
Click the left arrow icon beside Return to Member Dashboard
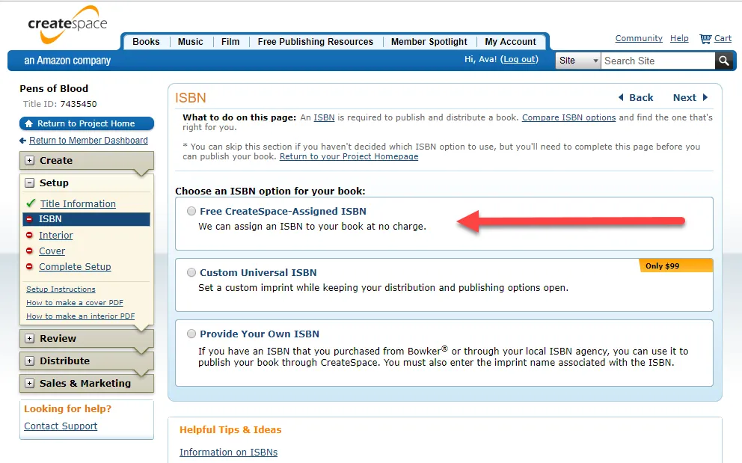[x=22, y=141]
